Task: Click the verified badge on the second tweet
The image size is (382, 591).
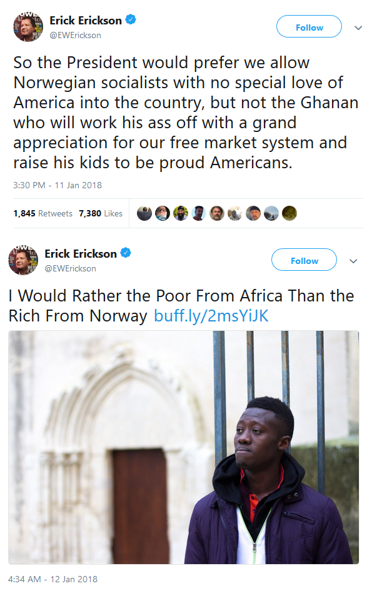Action: [x=126, y=253]
